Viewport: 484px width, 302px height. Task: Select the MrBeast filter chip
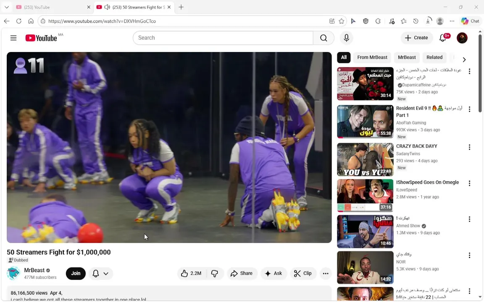(407, 57)
